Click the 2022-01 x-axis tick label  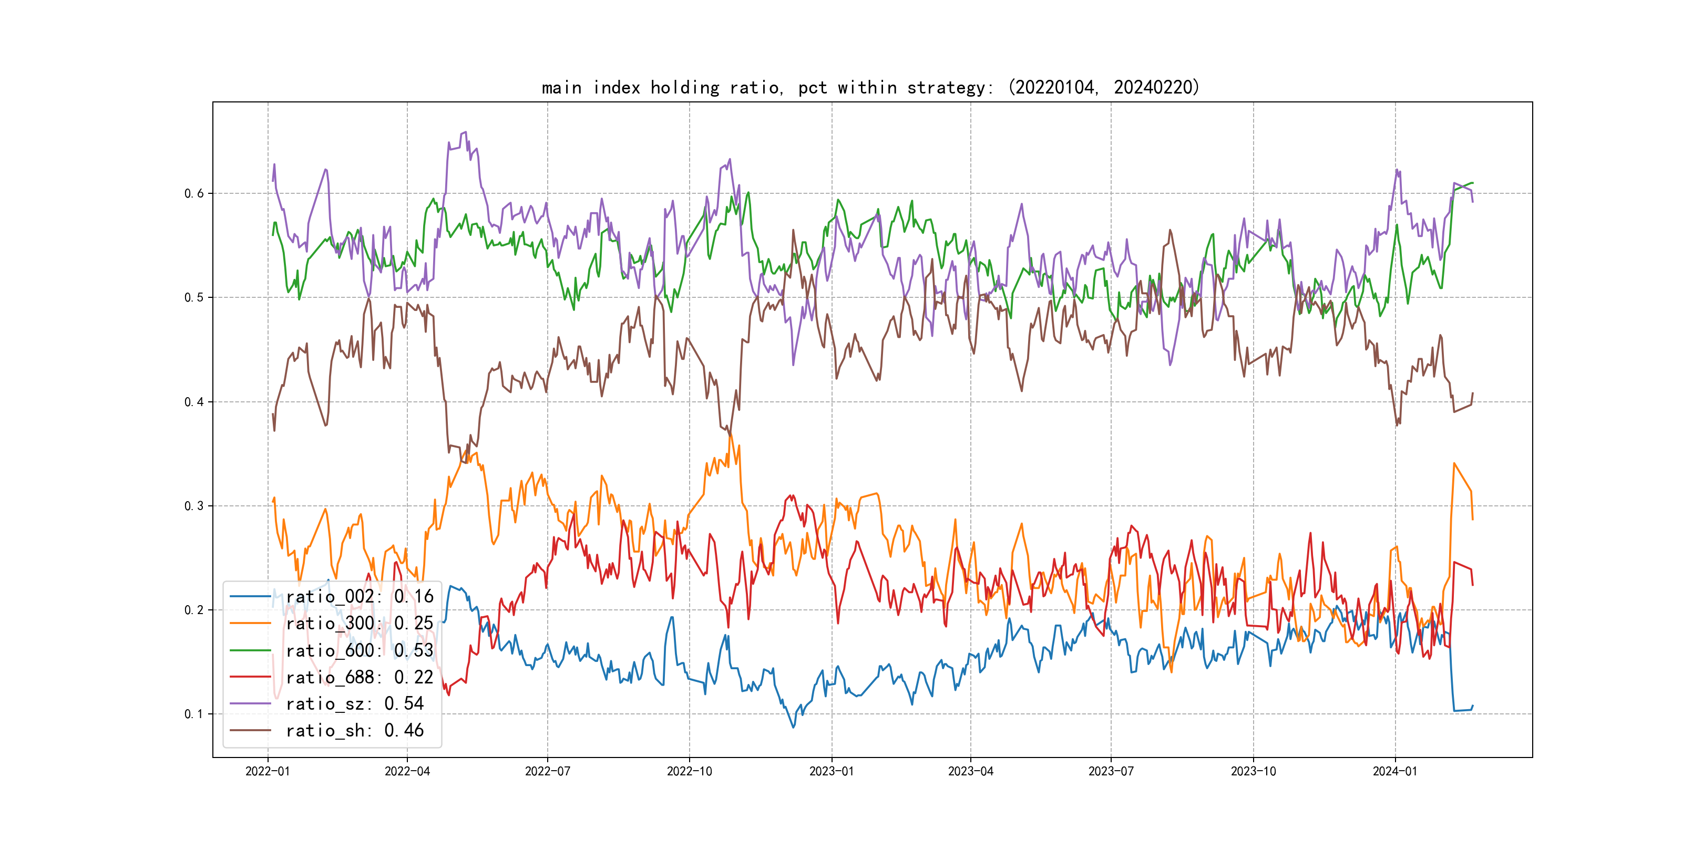point(268,771)
